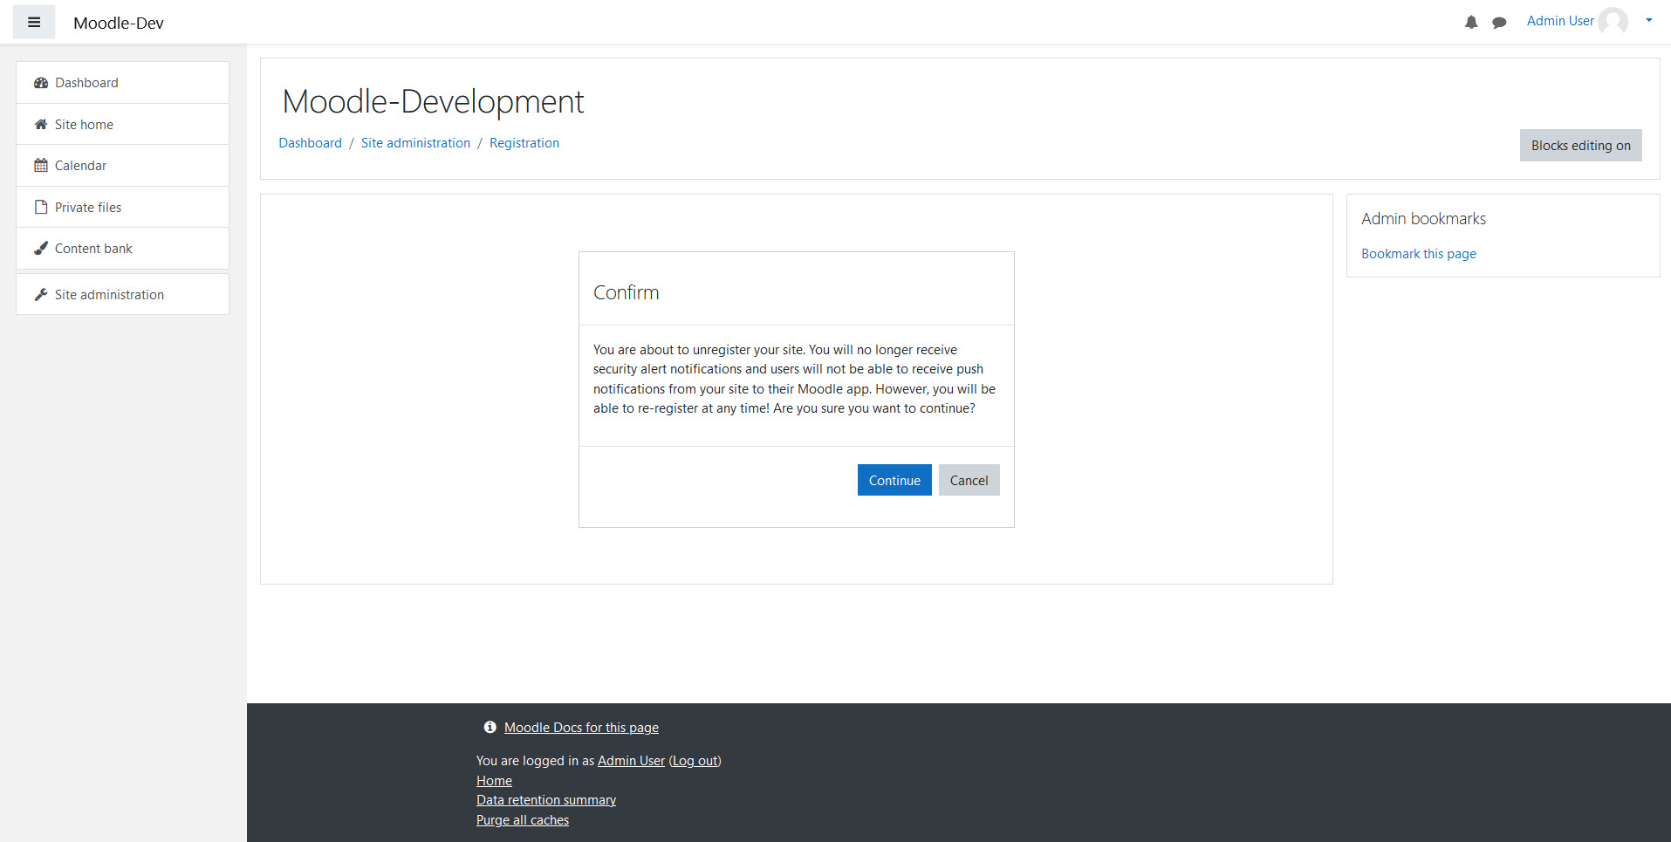Click the Home link in footer
1671x842 pixels.
(x=494, y=781)
